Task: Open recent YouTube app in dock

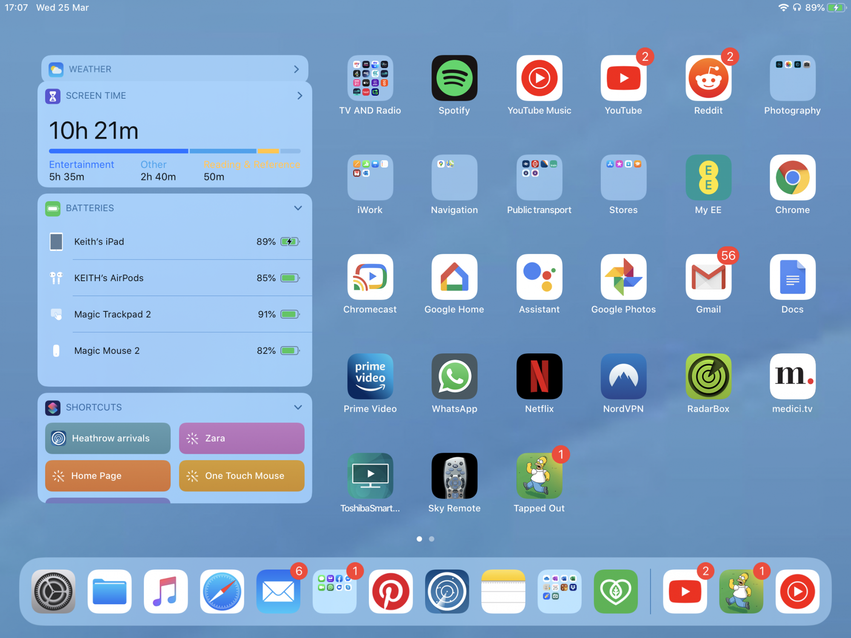Action: (685, 592)
